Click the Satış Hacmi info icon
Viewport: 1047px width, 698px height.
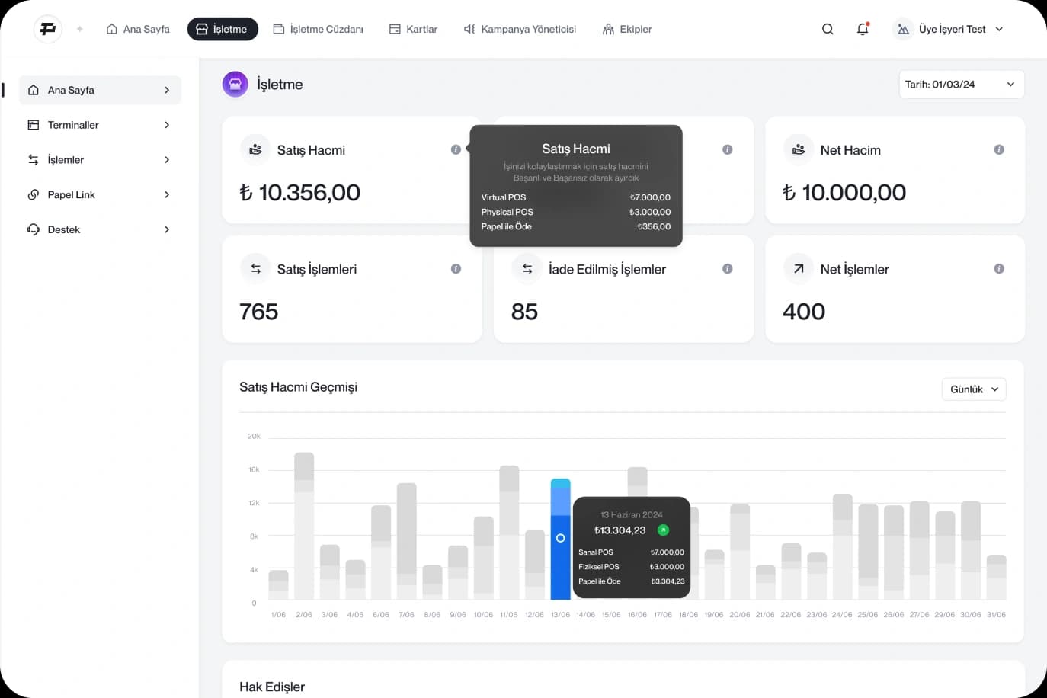[x=456, y=149]
